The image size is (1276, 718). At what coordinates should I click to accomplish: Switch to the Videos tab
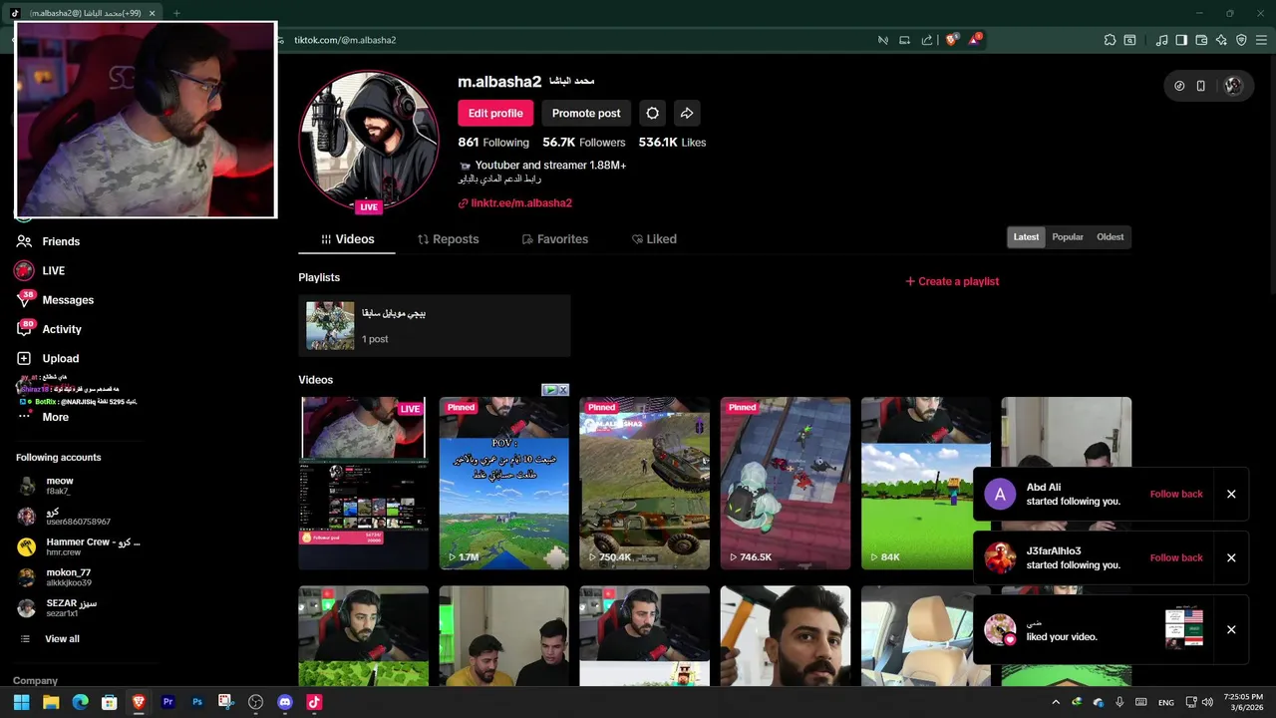(x=347, y=239)
